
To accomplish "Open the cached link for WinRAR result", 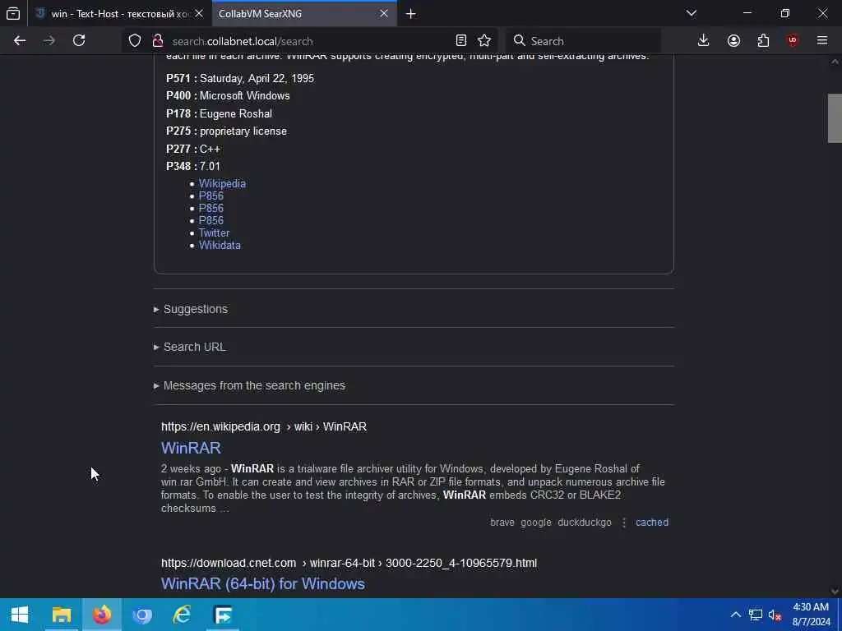I will pyautogui.click(x=652, y=522).
